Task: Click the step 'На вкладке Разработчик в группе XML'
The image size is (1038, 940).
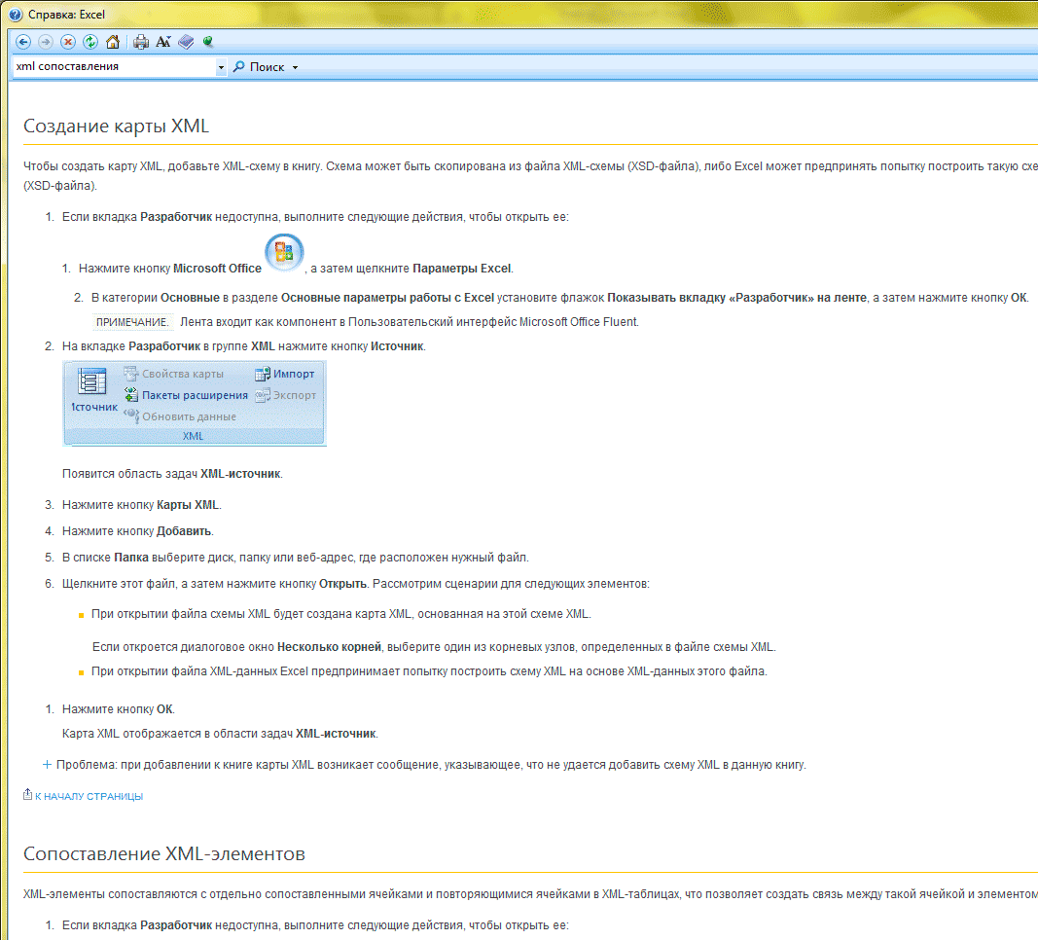Action: [x=243, y=346]
